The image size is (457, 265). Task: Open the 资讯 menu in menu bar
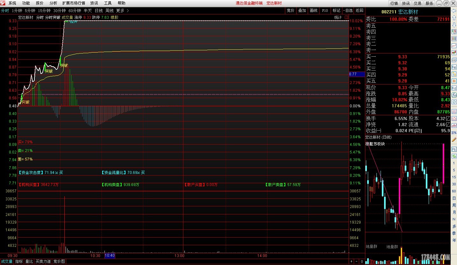tap(94, 3)
